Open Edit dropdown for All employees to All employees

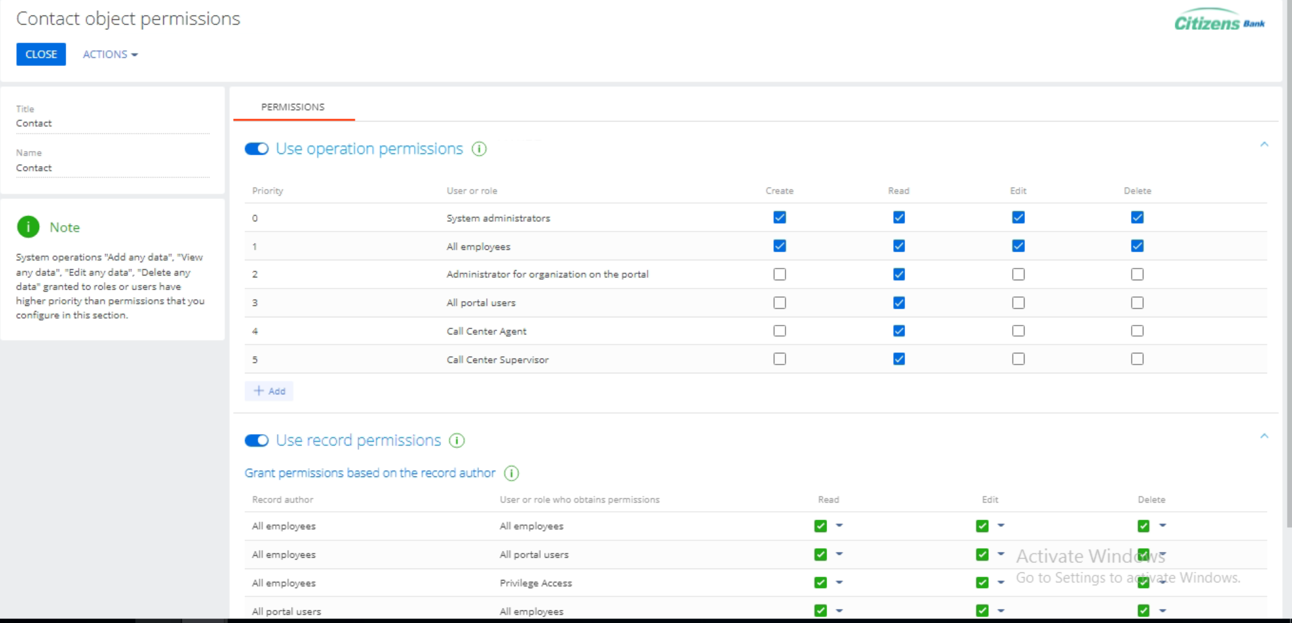(1001, 525)
